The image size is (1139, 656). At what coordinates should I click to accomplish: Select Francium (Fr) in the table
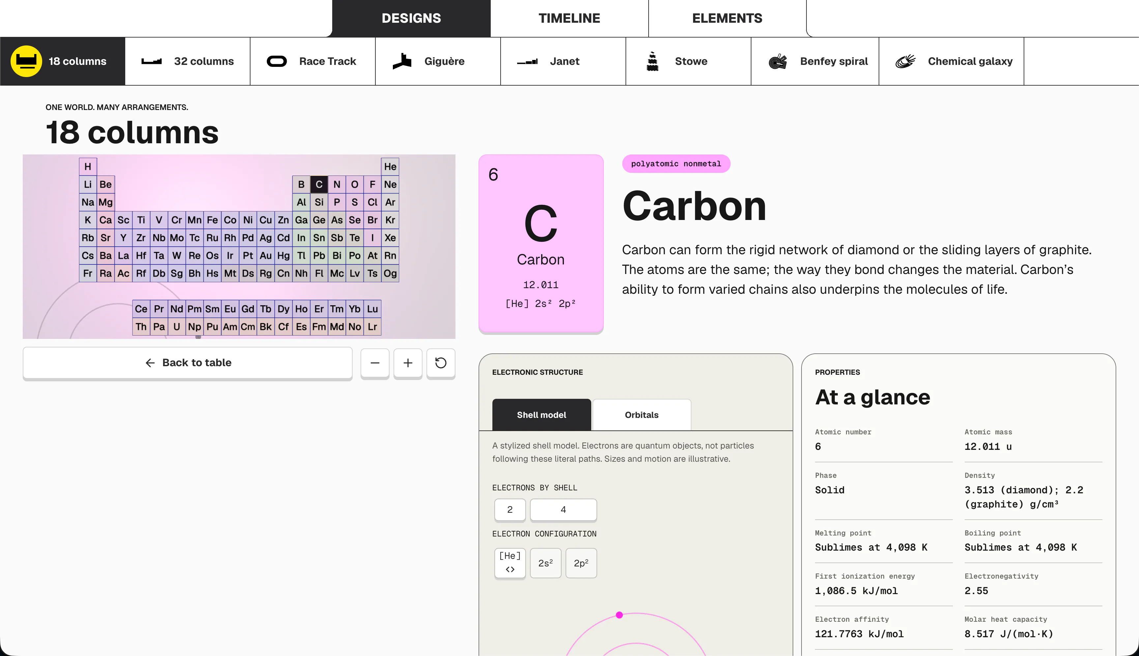pyautogui.click(x=88, y=273)
